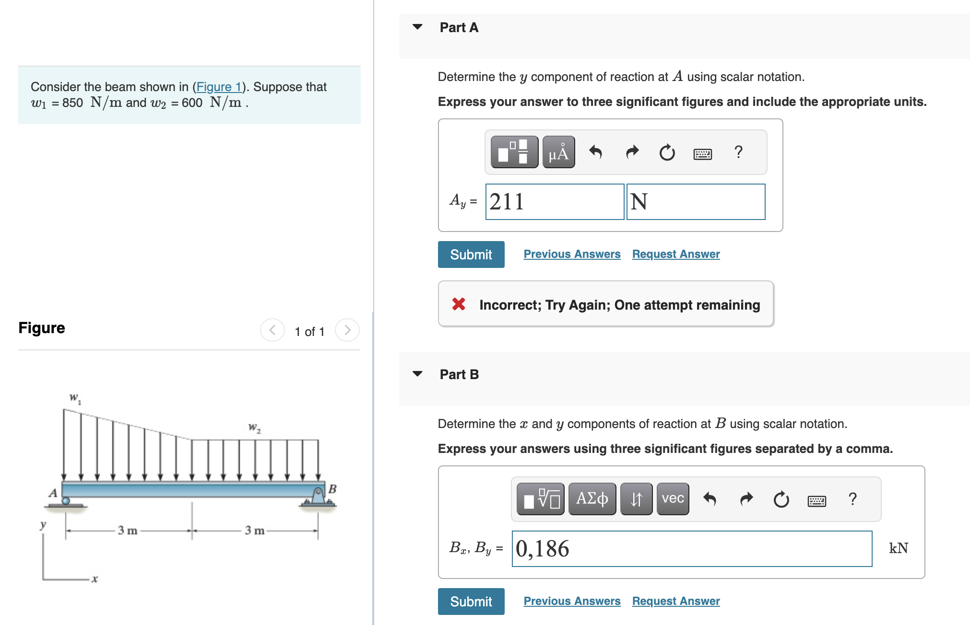Select the square root template icon in Part B

tap(540, 498)
